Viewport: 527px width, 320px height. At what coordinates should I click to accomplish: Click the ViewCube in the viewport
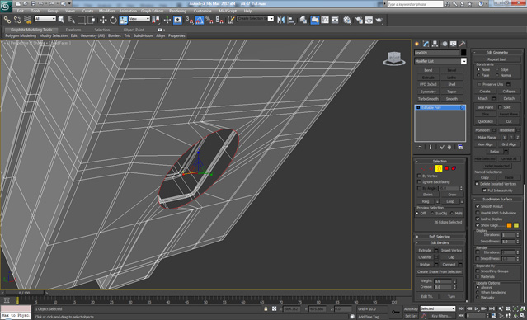(393, 59)
